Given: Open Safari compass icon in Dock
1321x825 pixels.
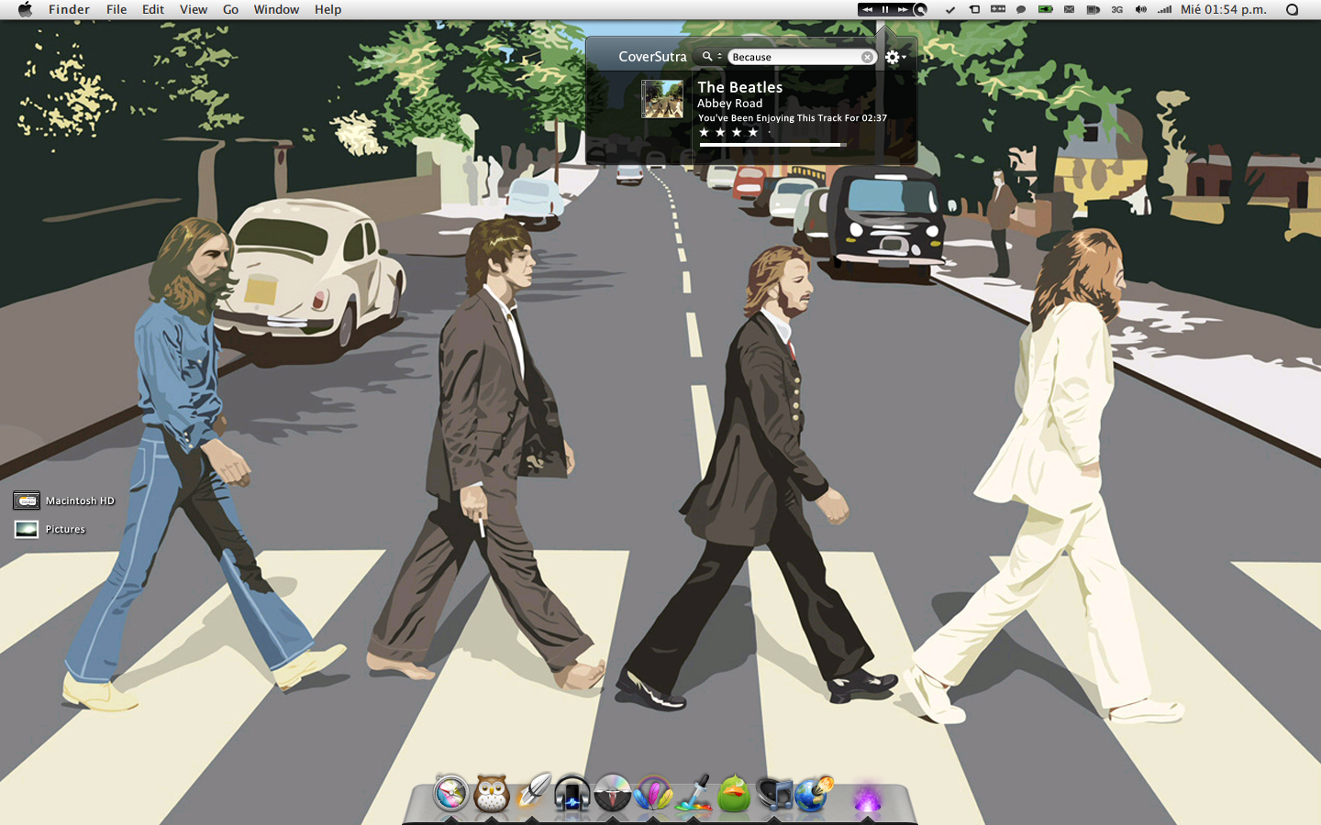Looking at the screenshot, I should [450, 793].
